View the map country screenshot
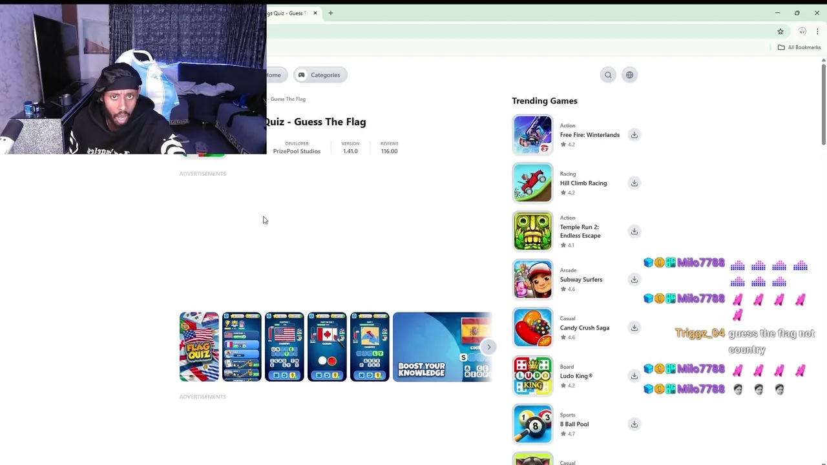Image resolution: width=827 pixels, height=465 pixels. pos(370,347)
